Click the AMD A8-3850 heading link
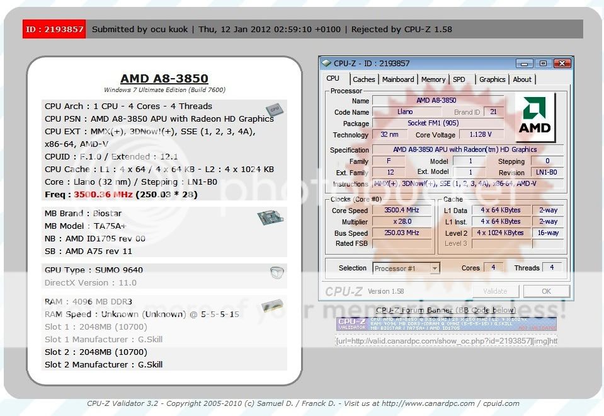Image resolution: width=604 pixels, height=416 pixels. [164, 78]
